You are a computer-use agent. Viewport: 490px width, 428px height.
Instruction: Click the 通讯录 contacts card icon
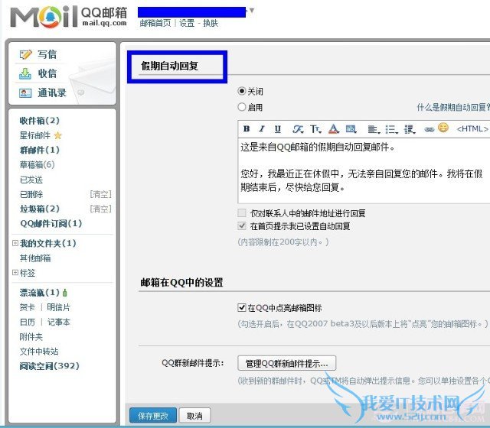click(25, 93)
